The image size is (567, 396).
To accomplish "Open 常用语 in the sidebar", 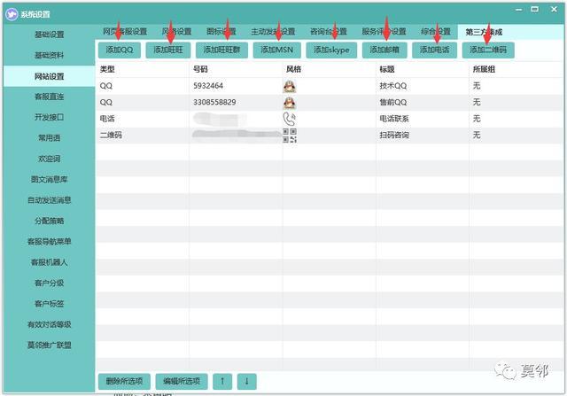I will (50, 138).
